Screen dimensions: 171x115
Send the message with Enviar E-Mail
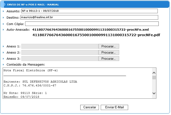114,107
